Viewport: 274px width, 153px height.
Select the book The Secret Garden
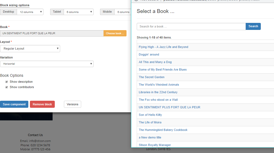152,77
